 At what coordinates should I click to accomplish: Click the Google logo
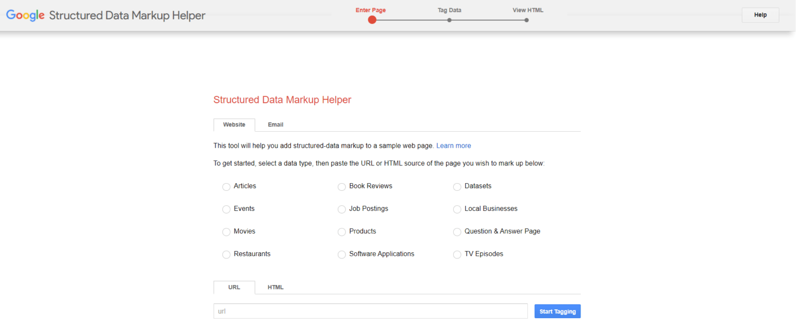(x=25, y=15)
